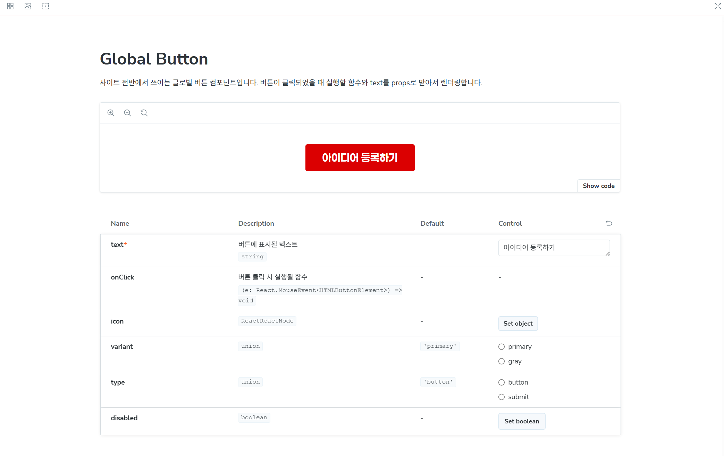
Task: Click the resize handle of text textarea
Action: [x=607, y=254]
